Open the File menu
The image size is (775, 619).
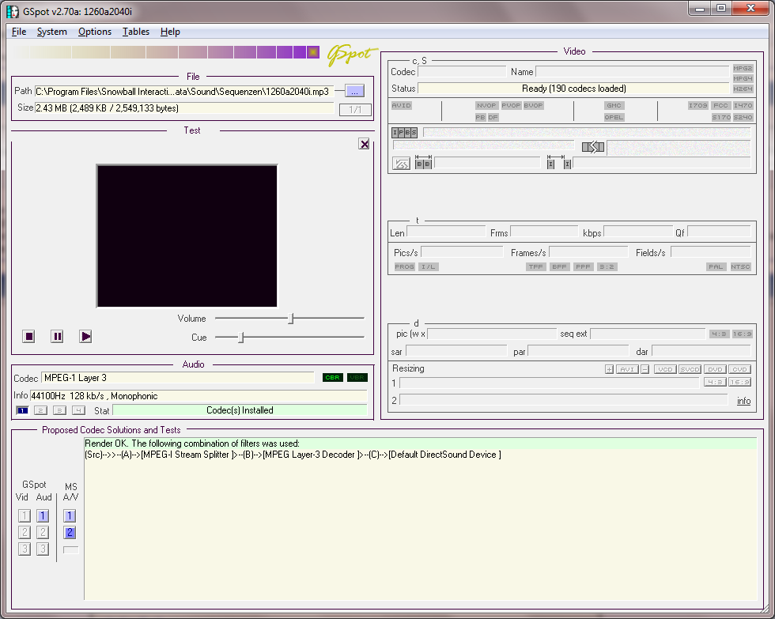(x=19, y=32)
